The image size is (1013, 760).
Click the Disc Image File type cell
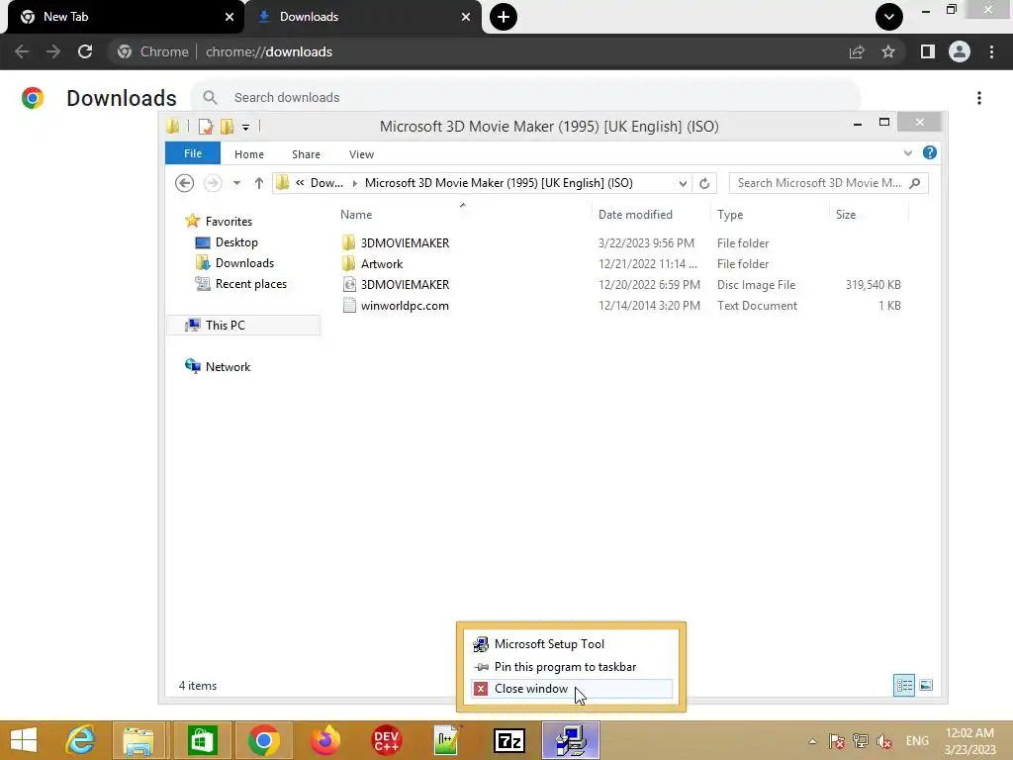point(756,285)
